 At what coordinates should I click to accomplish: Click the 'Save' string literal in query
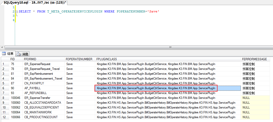(153, 12)
